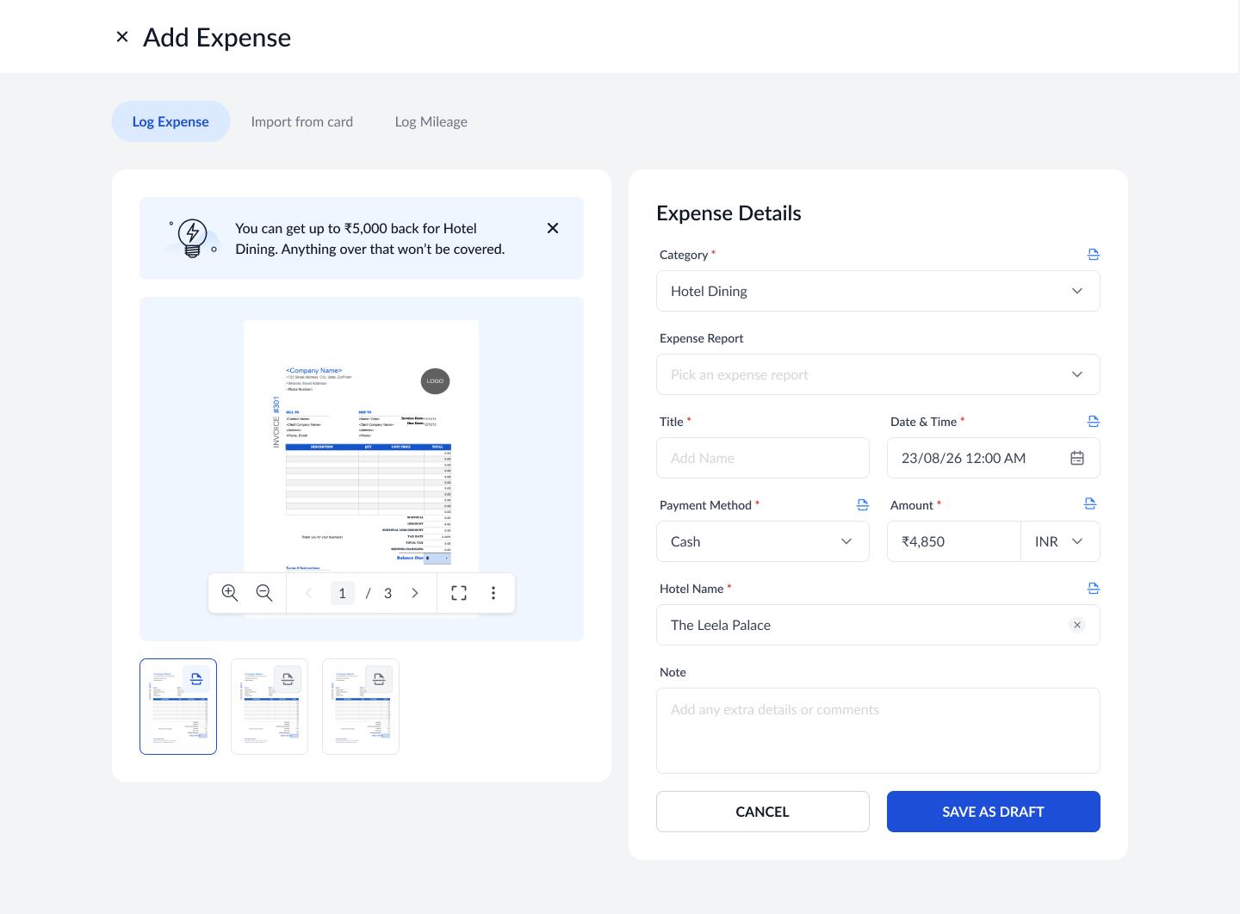Click the Date & Time field
Screen dimensions: 1240x914
pyautogui.click(x=994, y=458)
